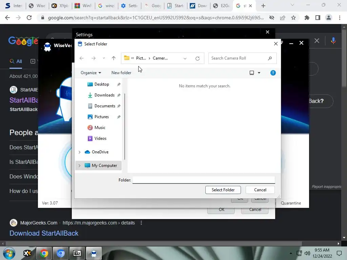Close the Select Folder dialog

point(275,44)
